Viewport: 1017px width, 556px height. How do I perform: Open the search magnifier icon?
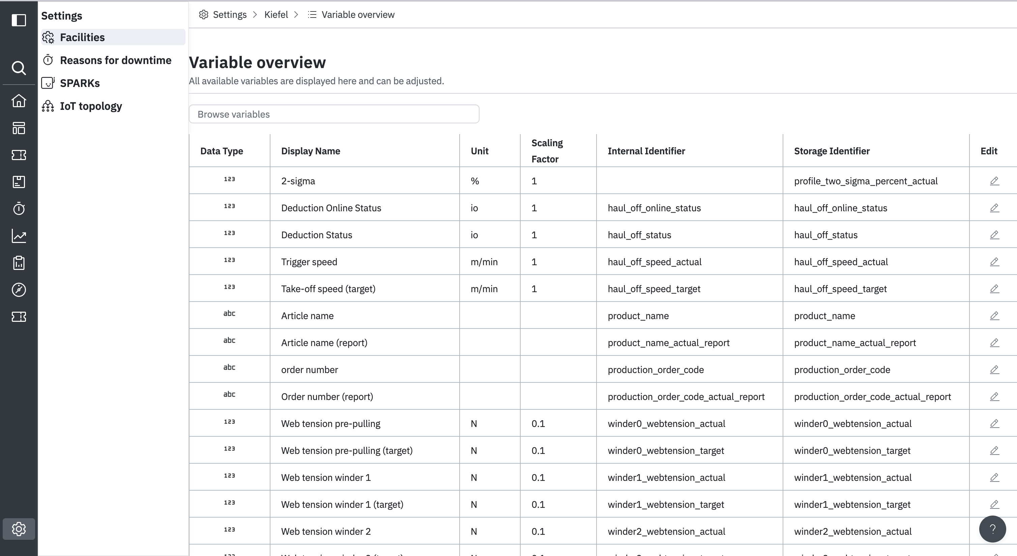click(x=19, y=68)
